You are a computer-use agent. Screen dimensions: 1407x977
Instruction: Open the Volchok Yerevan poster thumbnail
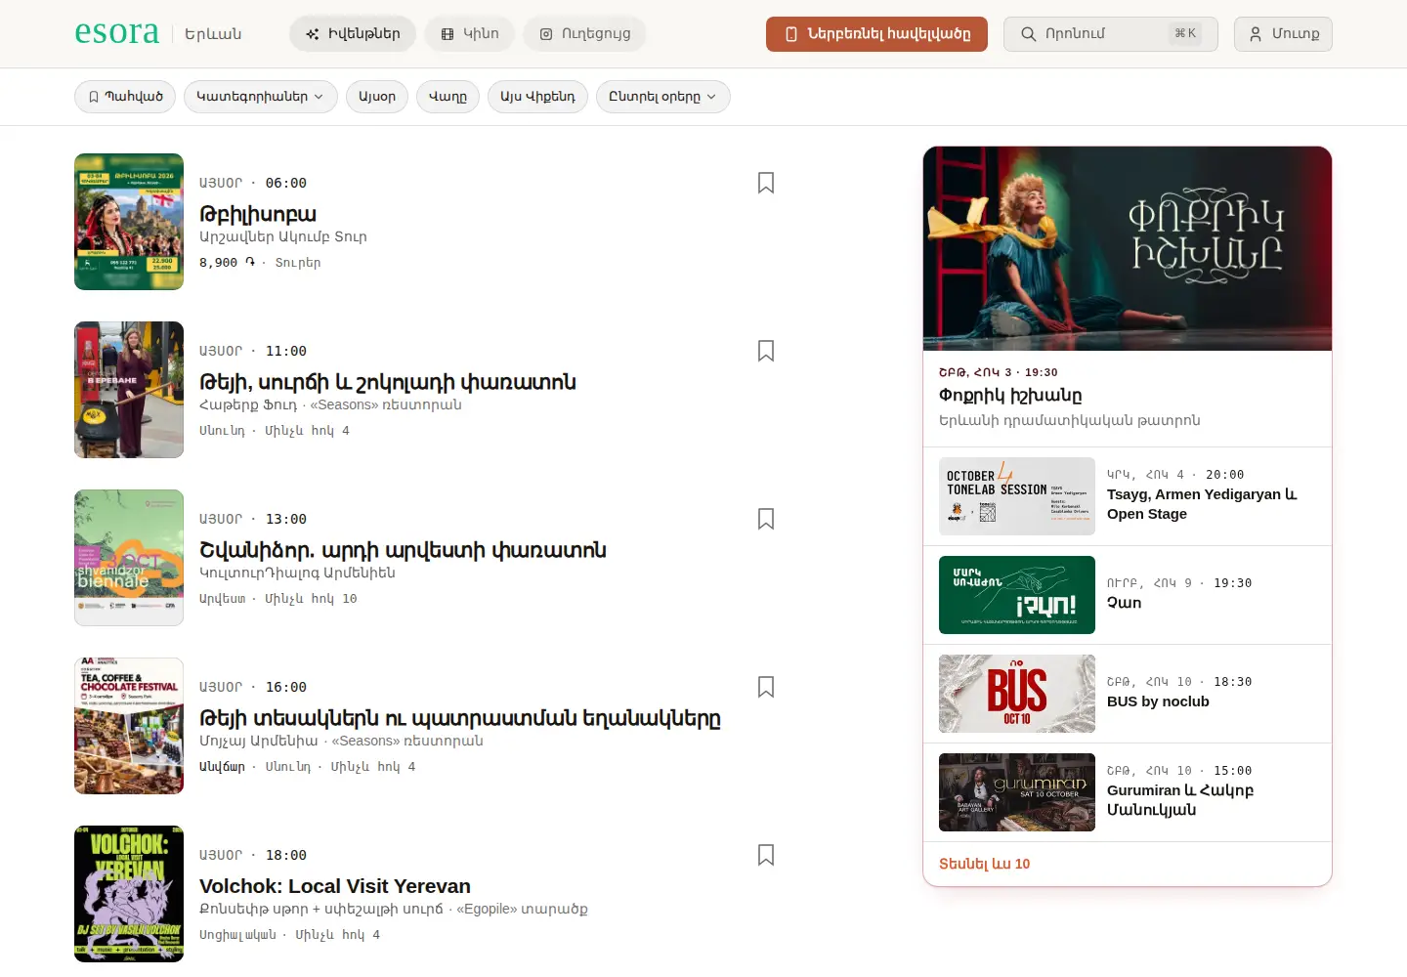pos(129,894)
